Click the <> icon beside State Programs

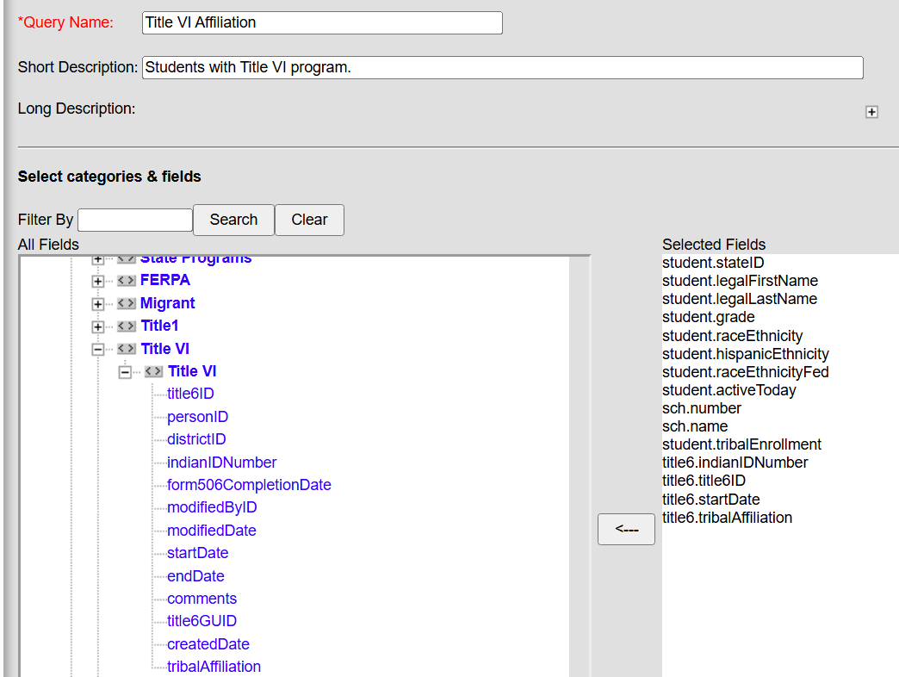point(127,258)
